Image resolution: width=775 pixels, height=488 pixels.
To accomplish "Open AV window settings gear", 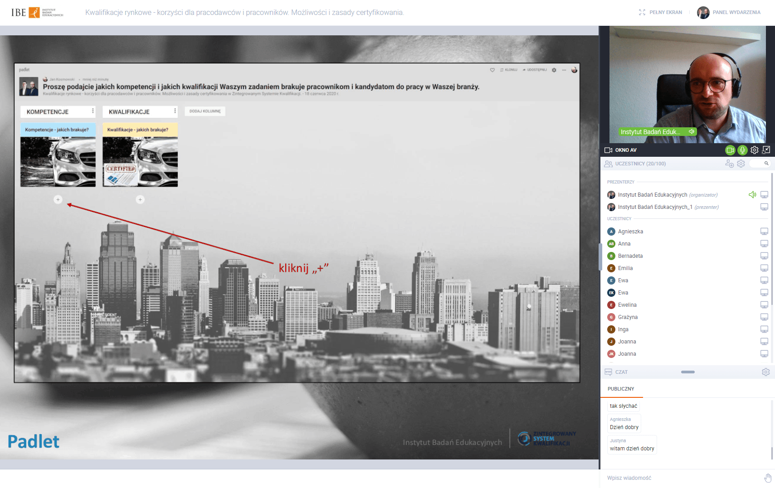I will click(754, 150).
